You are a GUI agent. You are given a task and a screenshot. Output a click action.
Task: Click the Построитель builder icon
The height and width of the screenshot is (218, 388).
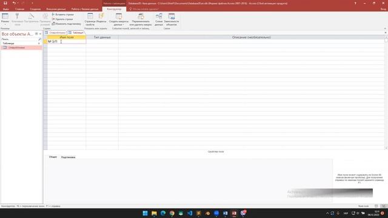point(31,16)
